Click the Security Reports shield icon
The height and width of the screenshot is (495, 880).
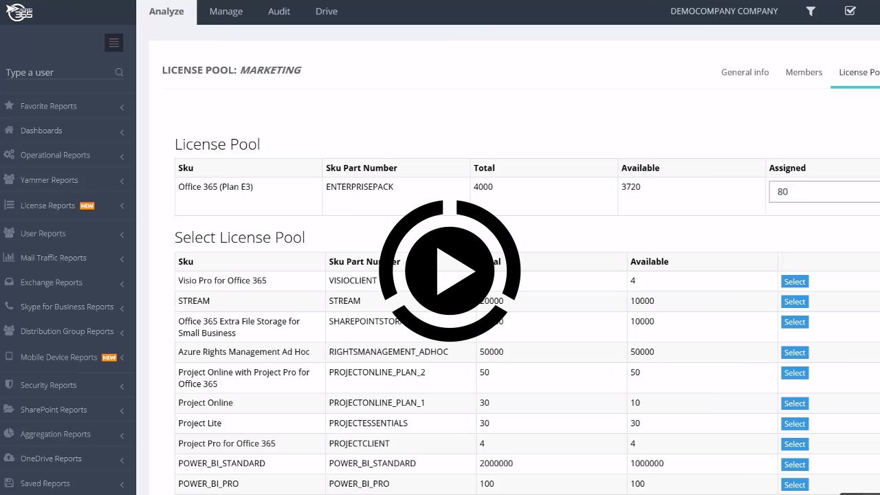click(x=9, y=385)
